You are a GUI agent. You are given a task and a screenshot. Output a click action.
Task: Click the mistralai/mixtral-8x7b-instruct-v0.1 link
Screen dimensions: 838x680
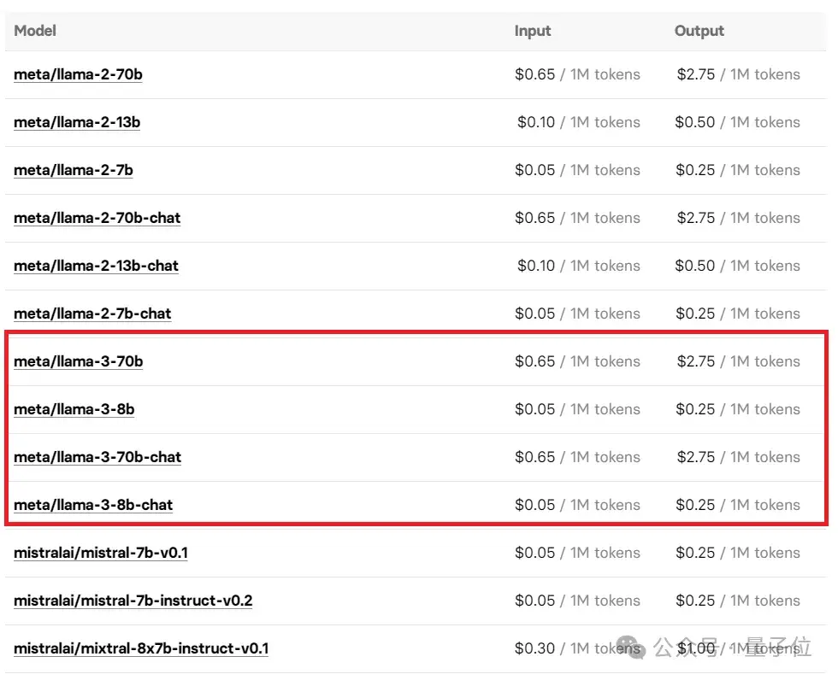click(x=141, y=648)
